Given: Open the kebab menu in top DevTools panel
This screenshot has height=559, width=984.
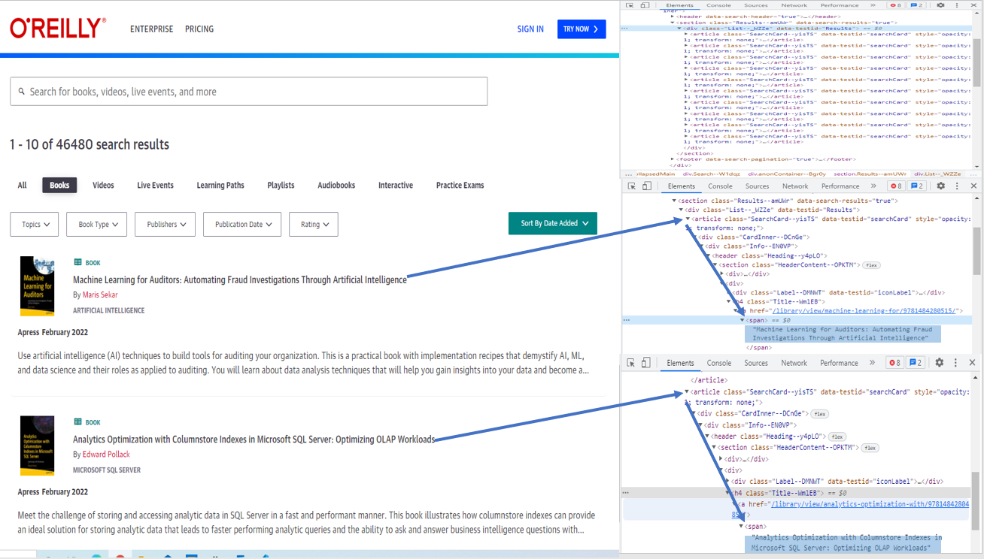Looking at the screenshot, I should [956, 5].
